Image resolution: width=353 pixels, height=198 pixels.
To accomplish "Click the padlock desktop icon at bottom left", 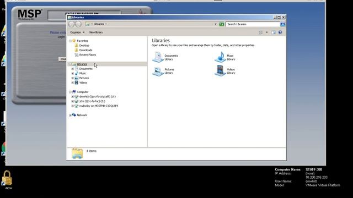I will 7,178.
